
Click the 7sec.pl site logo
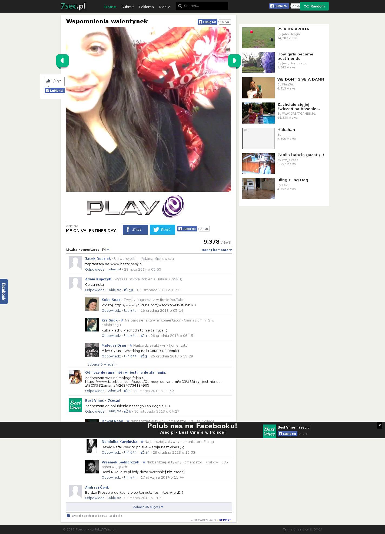click(x=73, y=6)
